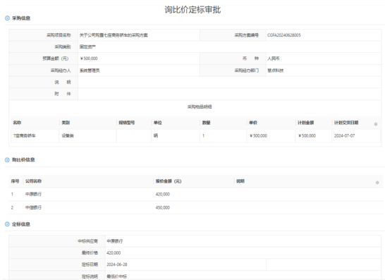The height and width of the screenshot is (280, 385).
Task: Collapse the 采购信息 section
Action: [7, 18]
